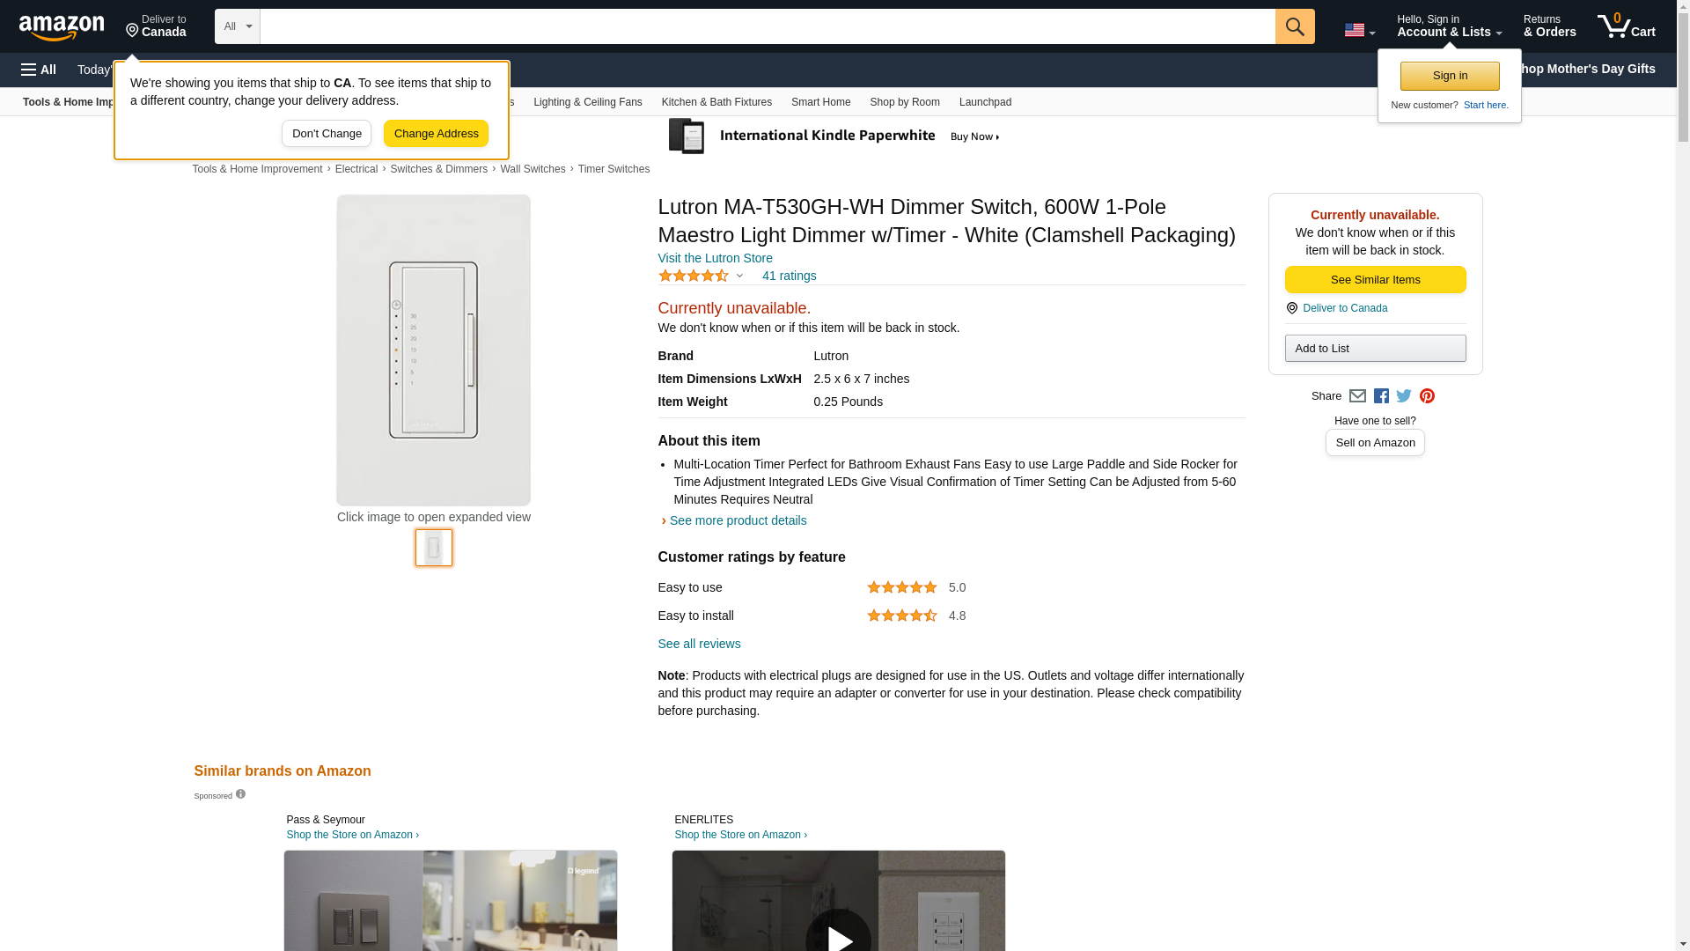1690x951 pixels.
Task: Select the product image thumbnail
Action: [434, 548]
